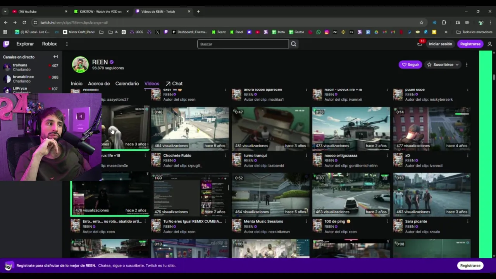
Task: Open options for Tu No eres Igual REMIX clip
Action: click(226, 221)
